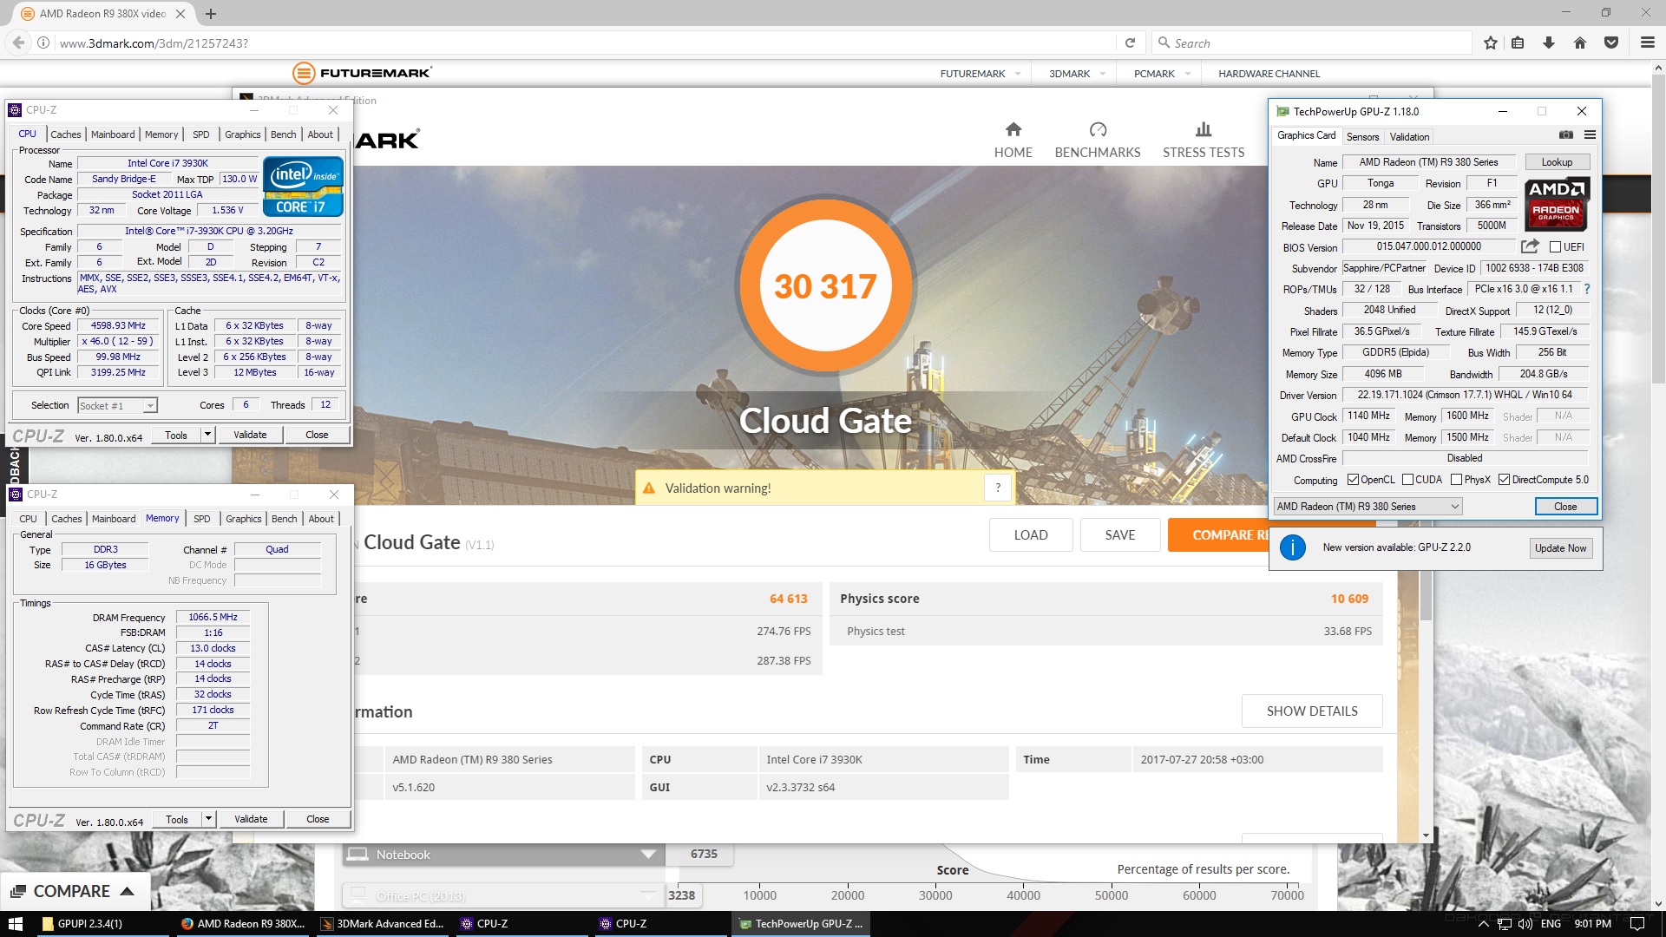Image resolution: width=1666 pixels, height=937 pixels.
Task: Expand FUTUREMARK nav dropdown
Action: pos(1018,74)
